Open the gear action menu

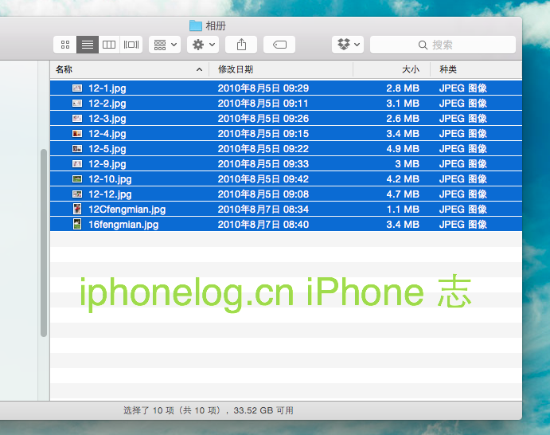pos(203,45)
